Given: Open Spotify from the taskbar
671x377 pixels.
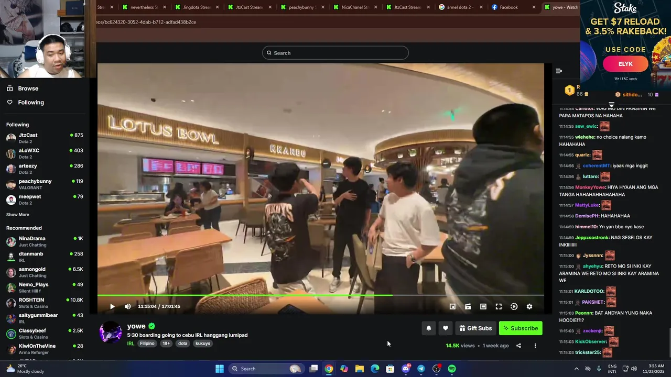Looking at the screenshot, I should pyautogui.click(x=452, y=369).
